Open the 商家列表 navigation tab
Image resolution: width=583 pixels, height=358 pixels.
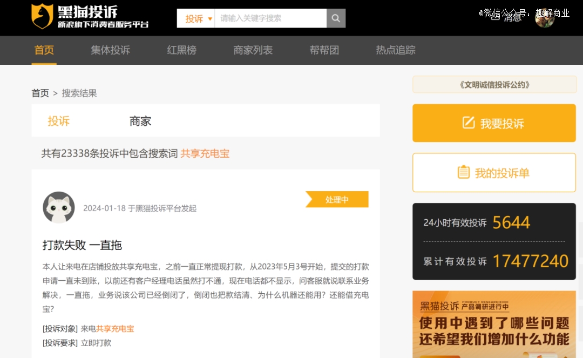253,50
